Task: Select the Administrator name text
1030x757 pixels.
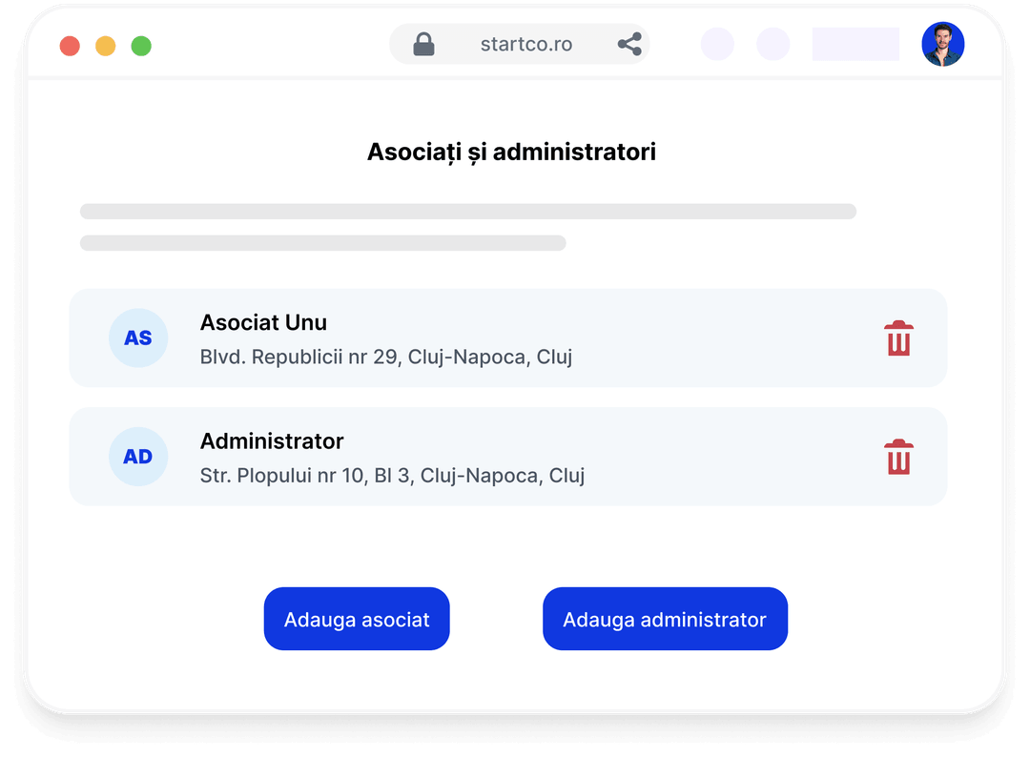Action: tap(272, 441)
